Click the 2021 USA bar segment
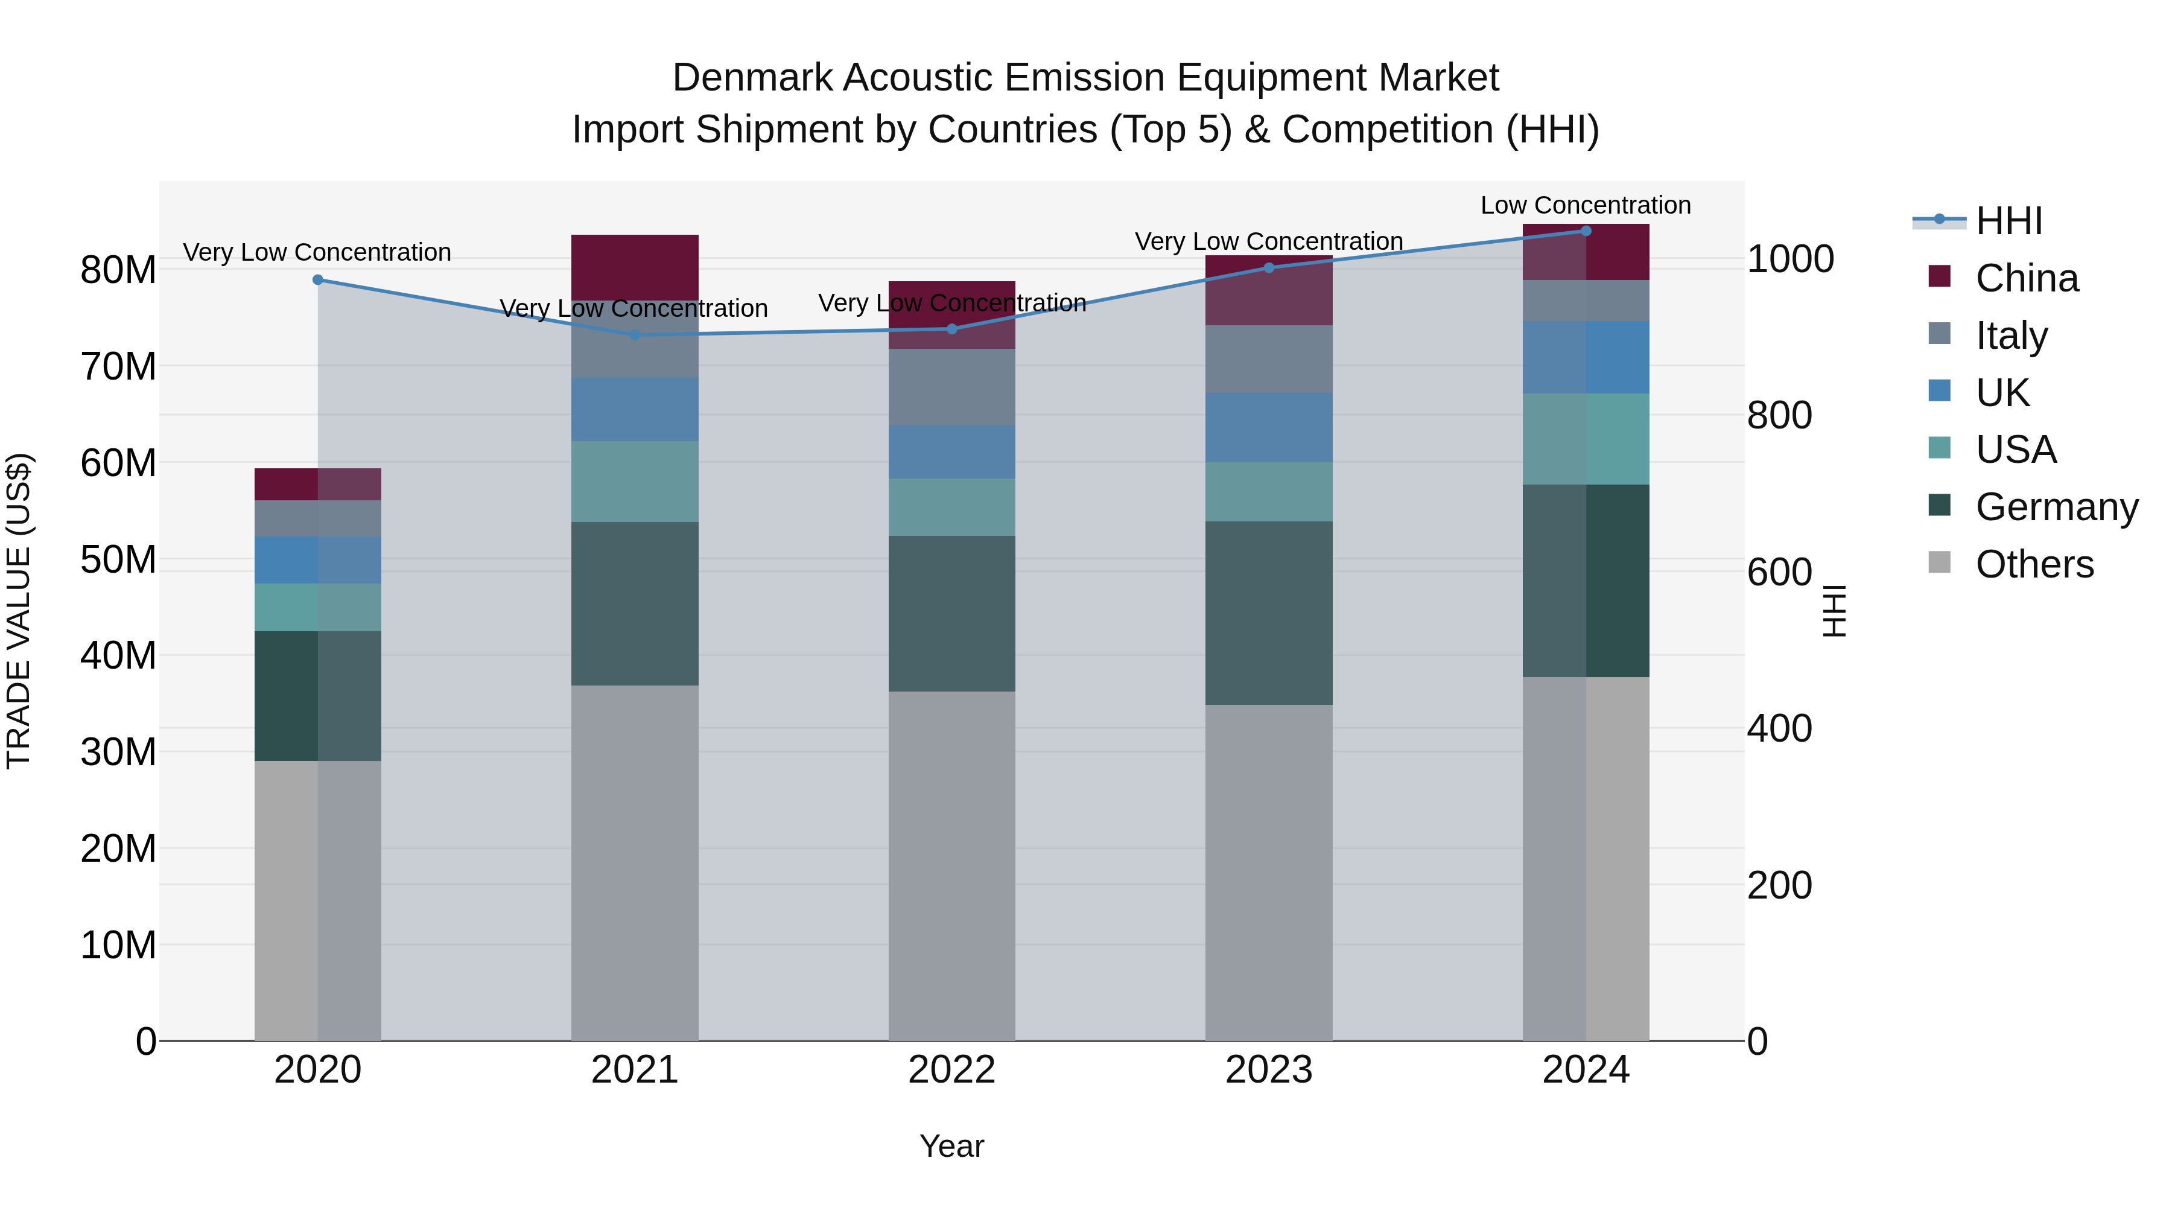Viewport: 2172px width, 1222px height. coord(635,482)
